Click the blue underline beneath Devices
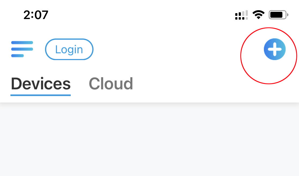 [x=41, y=95]
